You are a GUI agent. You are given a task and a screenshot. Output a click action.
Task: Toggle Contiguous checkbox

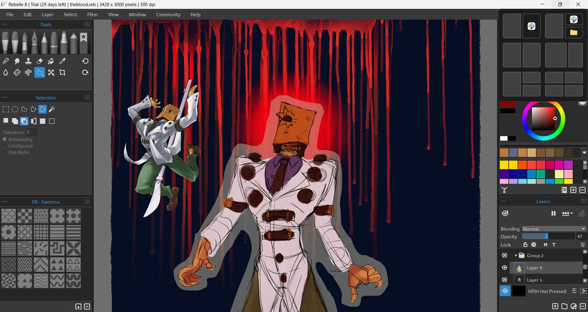(5, 146)
